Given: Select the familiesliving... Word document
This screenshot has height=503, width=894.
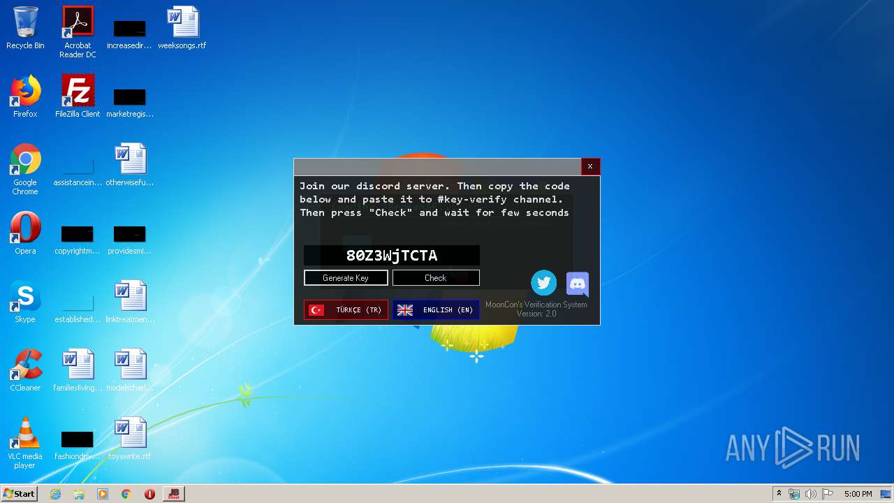Looking at the screenshot, I should point(78,370).
